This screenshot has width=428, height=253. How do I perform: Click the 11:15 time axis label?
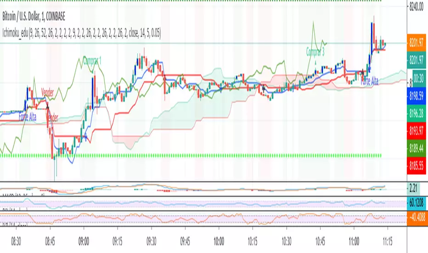(387, 241)
